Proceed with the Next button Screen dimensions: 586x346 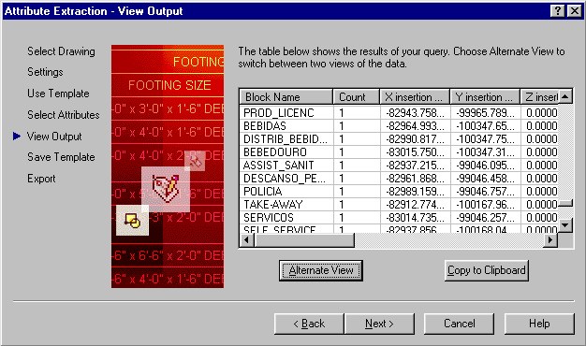click(x=379, y=324)
